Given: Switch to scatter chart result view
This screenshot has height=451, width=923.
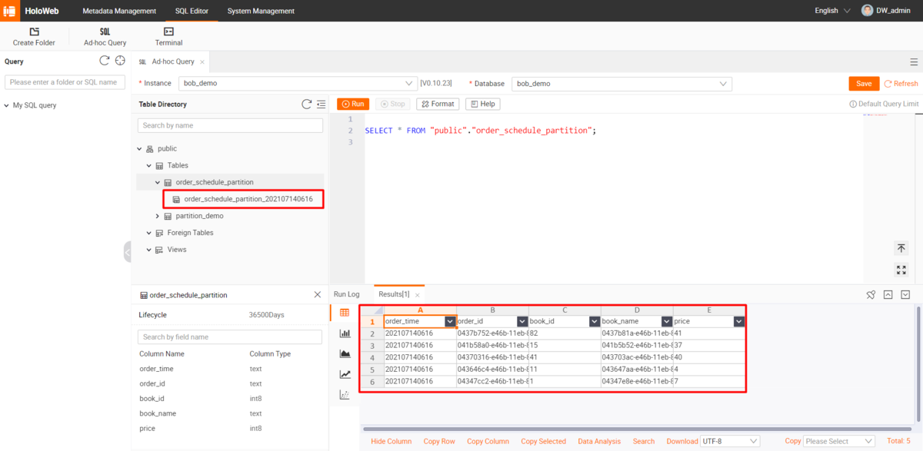Looking at the screenshot, I should click(x=345, y=394).
